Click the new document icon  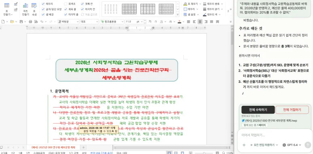pyautogui.click(x=3, y=21)
